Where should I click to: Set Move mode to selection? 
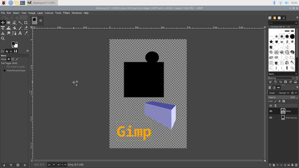tap(13, 59)
